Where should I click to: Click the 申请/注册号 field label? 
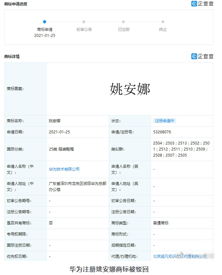click(x=122, y=132)
